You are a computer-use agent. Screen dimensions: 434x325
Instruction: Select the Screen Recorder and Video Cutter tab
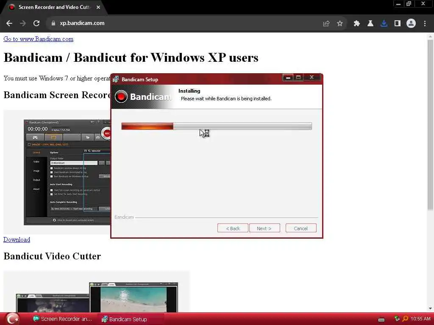click(54, 7)
